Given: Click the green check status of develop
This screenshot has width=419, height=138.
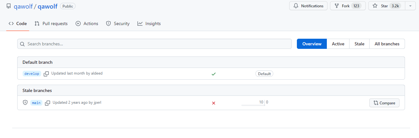Looking at the screenshot, I should click(214, 74).
